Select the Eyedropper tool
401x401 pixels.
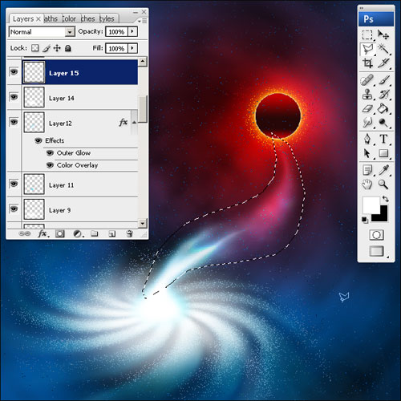click(383, 170)
